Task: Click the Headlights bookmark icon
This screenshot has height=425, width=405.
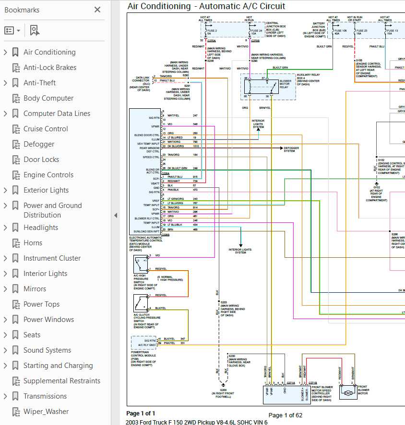Action: coord(15,228)
